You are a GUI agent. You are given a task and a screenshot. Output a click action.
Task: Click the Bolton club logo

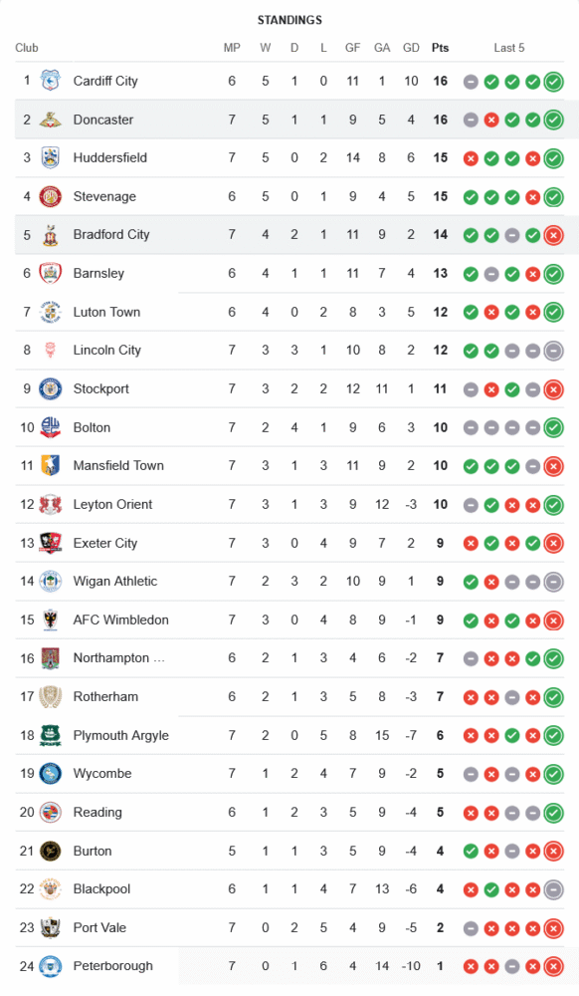(50, 427)
